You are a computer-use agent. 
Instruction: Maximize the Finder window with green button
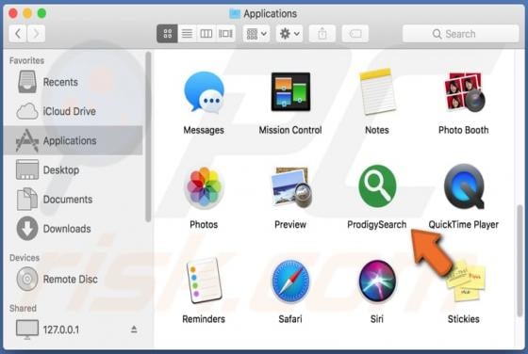pos(41,13)
